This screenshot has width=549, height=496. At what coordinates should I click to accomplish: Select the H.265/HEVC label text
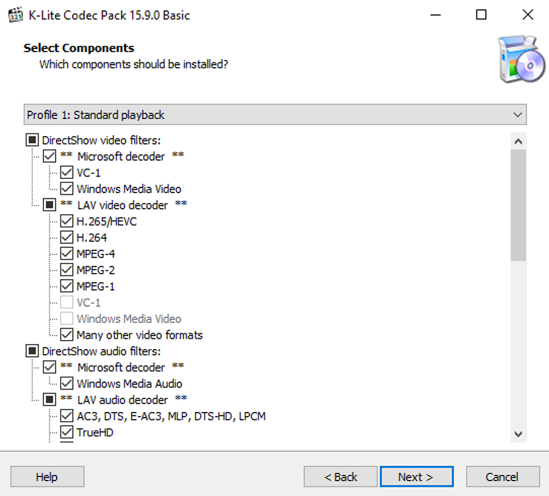[106, 221]
